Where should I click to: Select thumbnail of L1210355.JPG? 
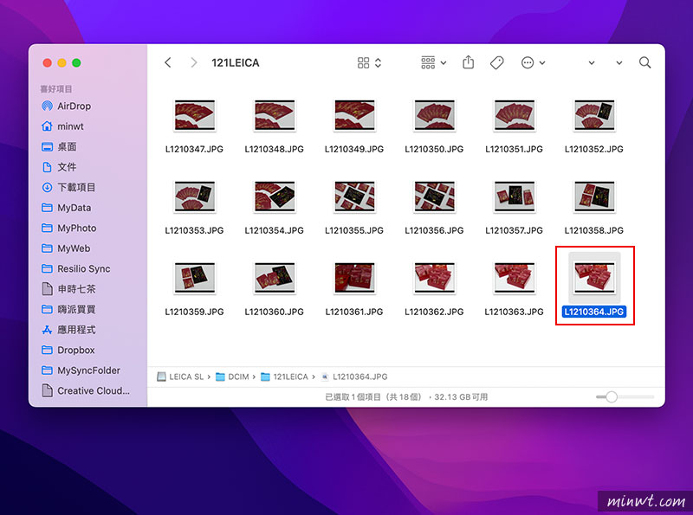coord(354,196)
